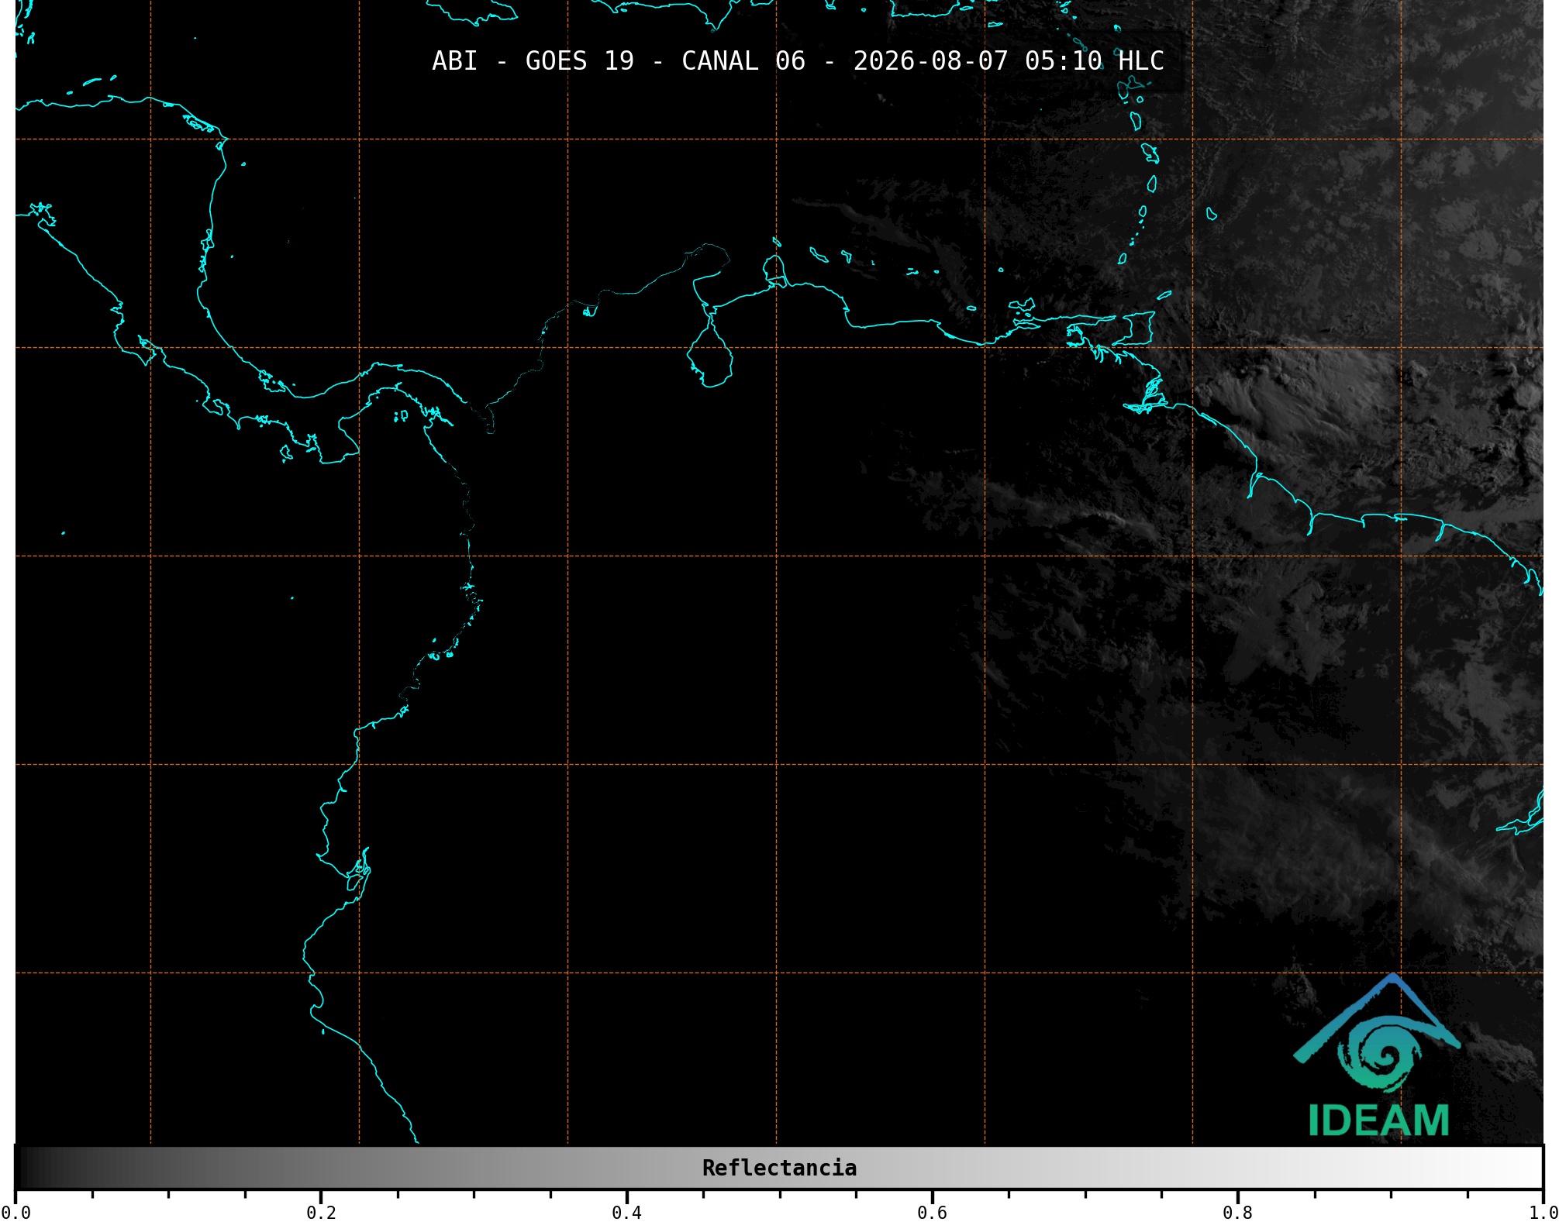Click the image title text ABI - GOES 19

[x=533, y=60]
